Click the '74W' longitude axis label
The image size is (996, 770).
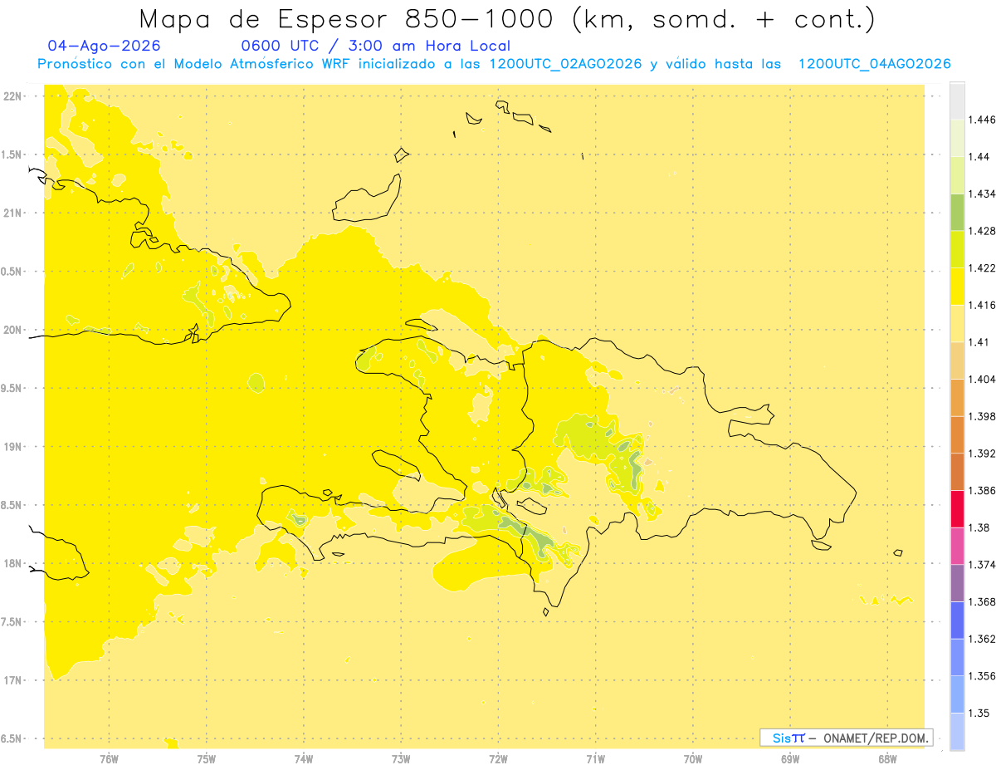[x=304, y=758]
